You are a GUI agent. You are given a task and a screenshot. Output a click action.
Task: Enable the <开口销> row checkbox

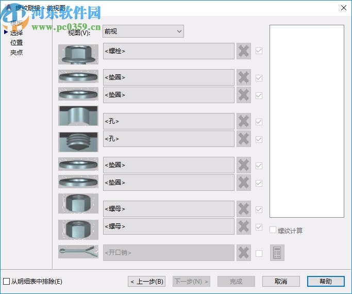259,253
